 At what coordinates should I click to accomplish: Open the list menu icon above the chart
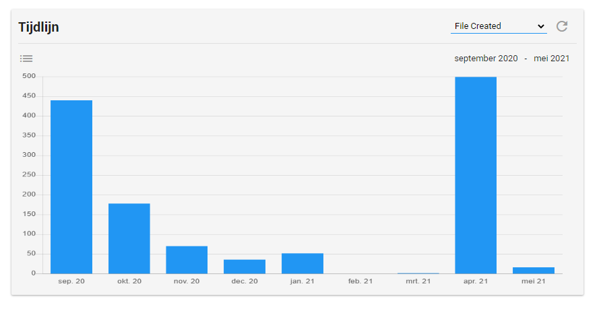[x=26, y=59]
